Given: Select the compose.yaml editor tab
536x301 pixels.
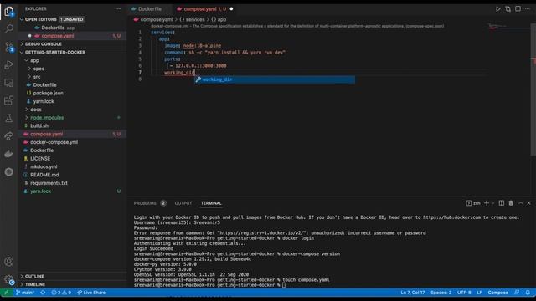Looking at the screenshot, I should click(x=204, y=9).
